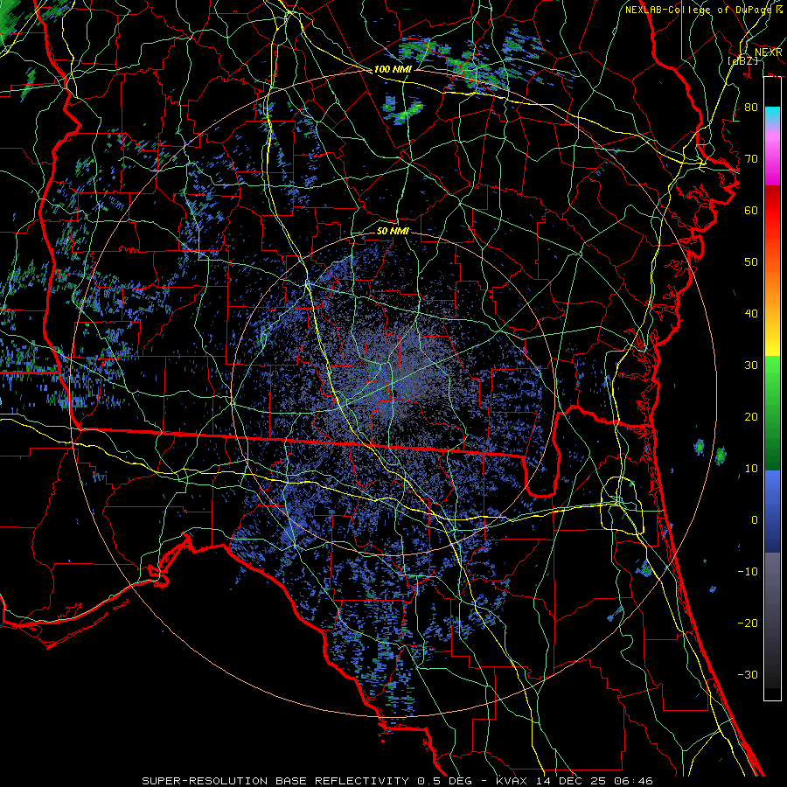
Task: Click the 0 value on the dBZ scale
Action: point(755,520)
